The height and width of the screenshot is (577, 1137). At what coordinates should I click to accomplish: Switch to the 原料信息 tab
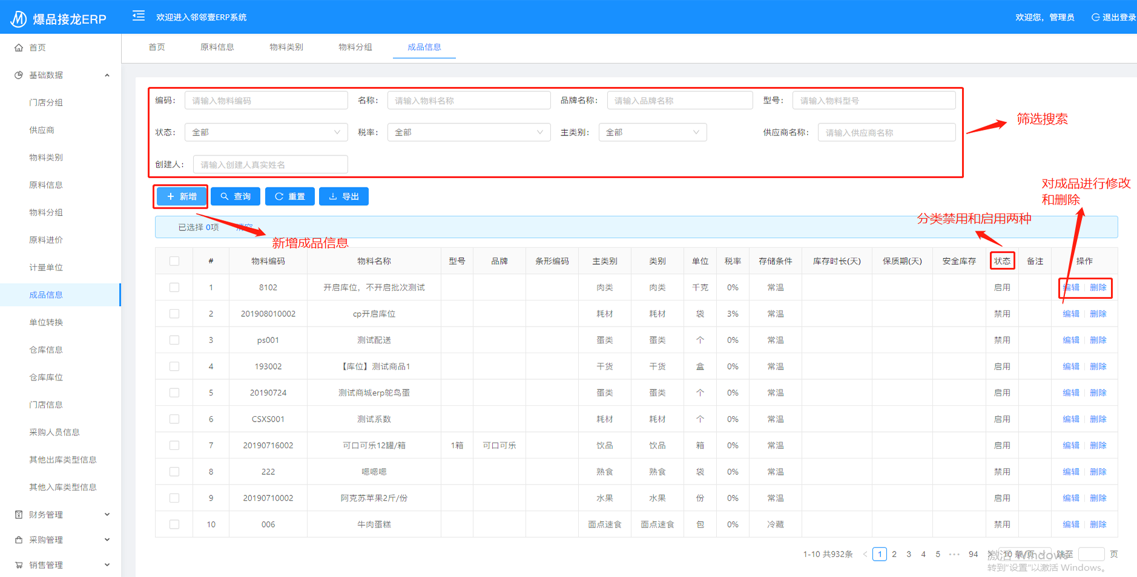[217, 47]
